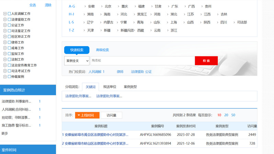Check the 法律援助工作 checkbox
This screenshot has height=154, width=274.
coord(9,20)
